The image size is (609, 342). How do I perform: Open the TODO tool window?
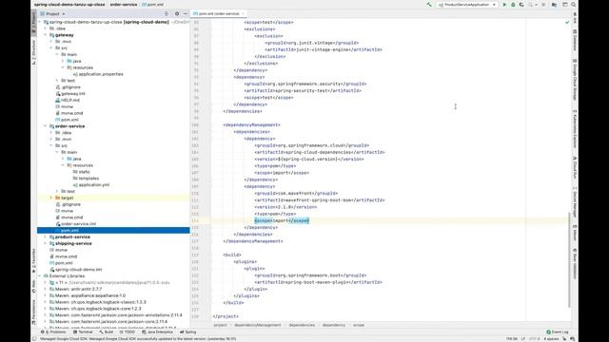[127, 332]
